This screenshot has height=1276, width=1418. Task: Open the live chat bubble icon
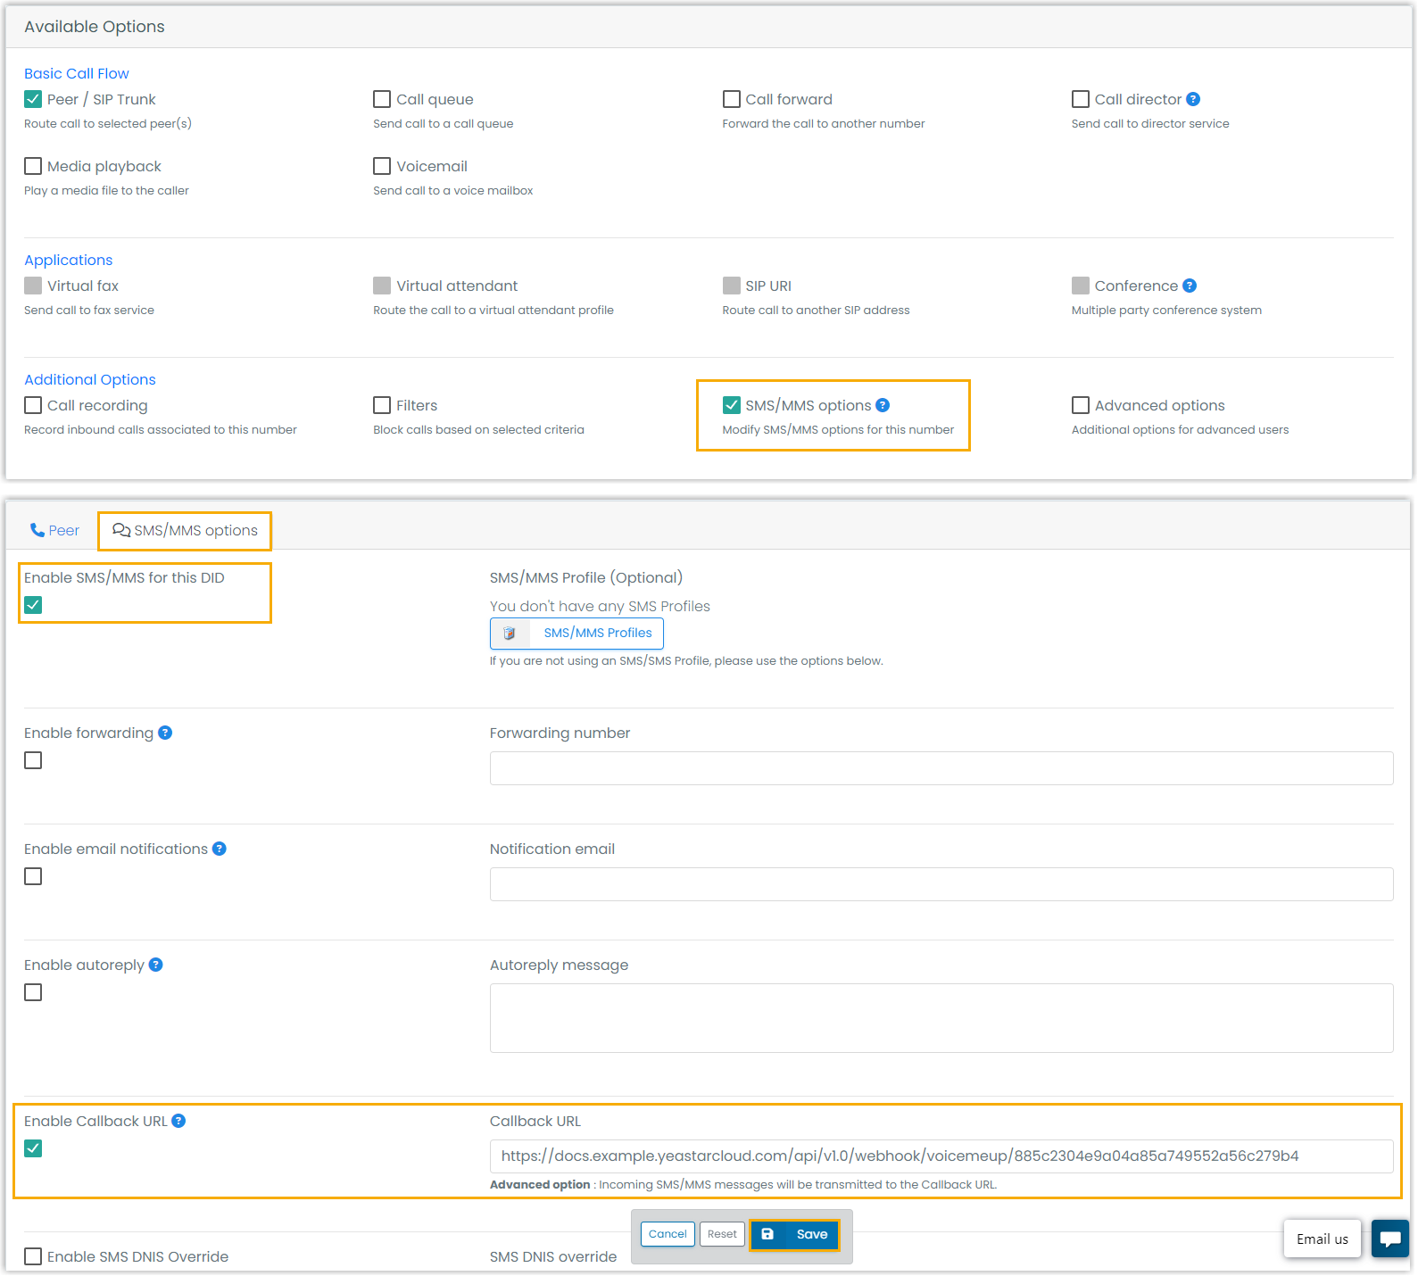click(1389, 1239)
